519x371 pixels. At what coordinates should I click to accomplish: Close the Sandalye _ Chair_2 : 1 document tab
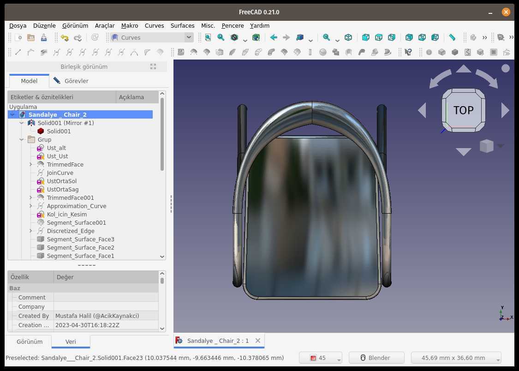click(258, 341)
